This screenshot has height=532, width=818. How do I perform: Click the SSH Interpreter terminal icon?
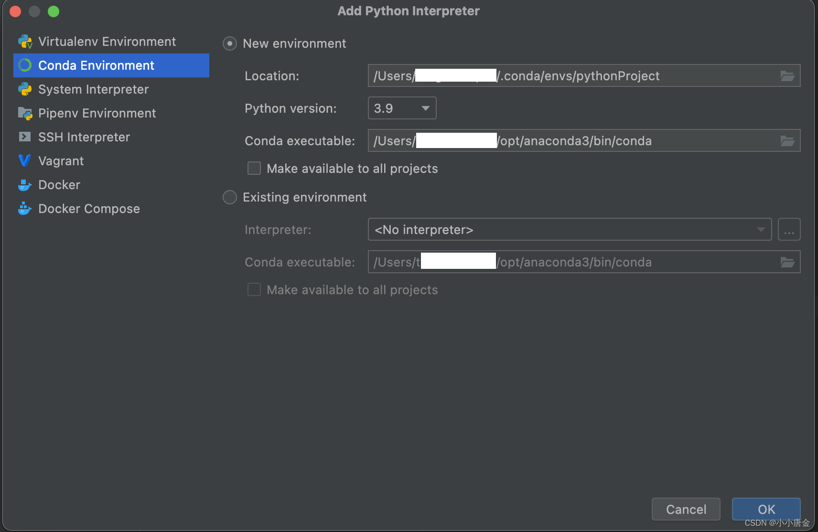pyautogui.click(x=25, y=137)
